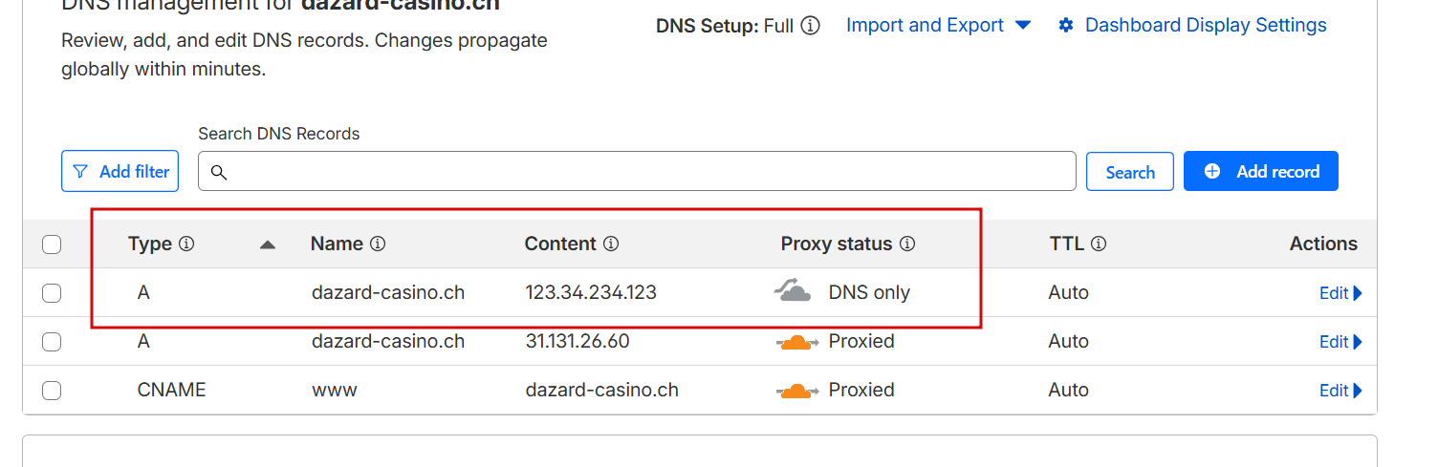Image resolution: width=1438 pixels, height=467 pixels.
Task: Click the TTL info icon
Action: (1099, 244)
